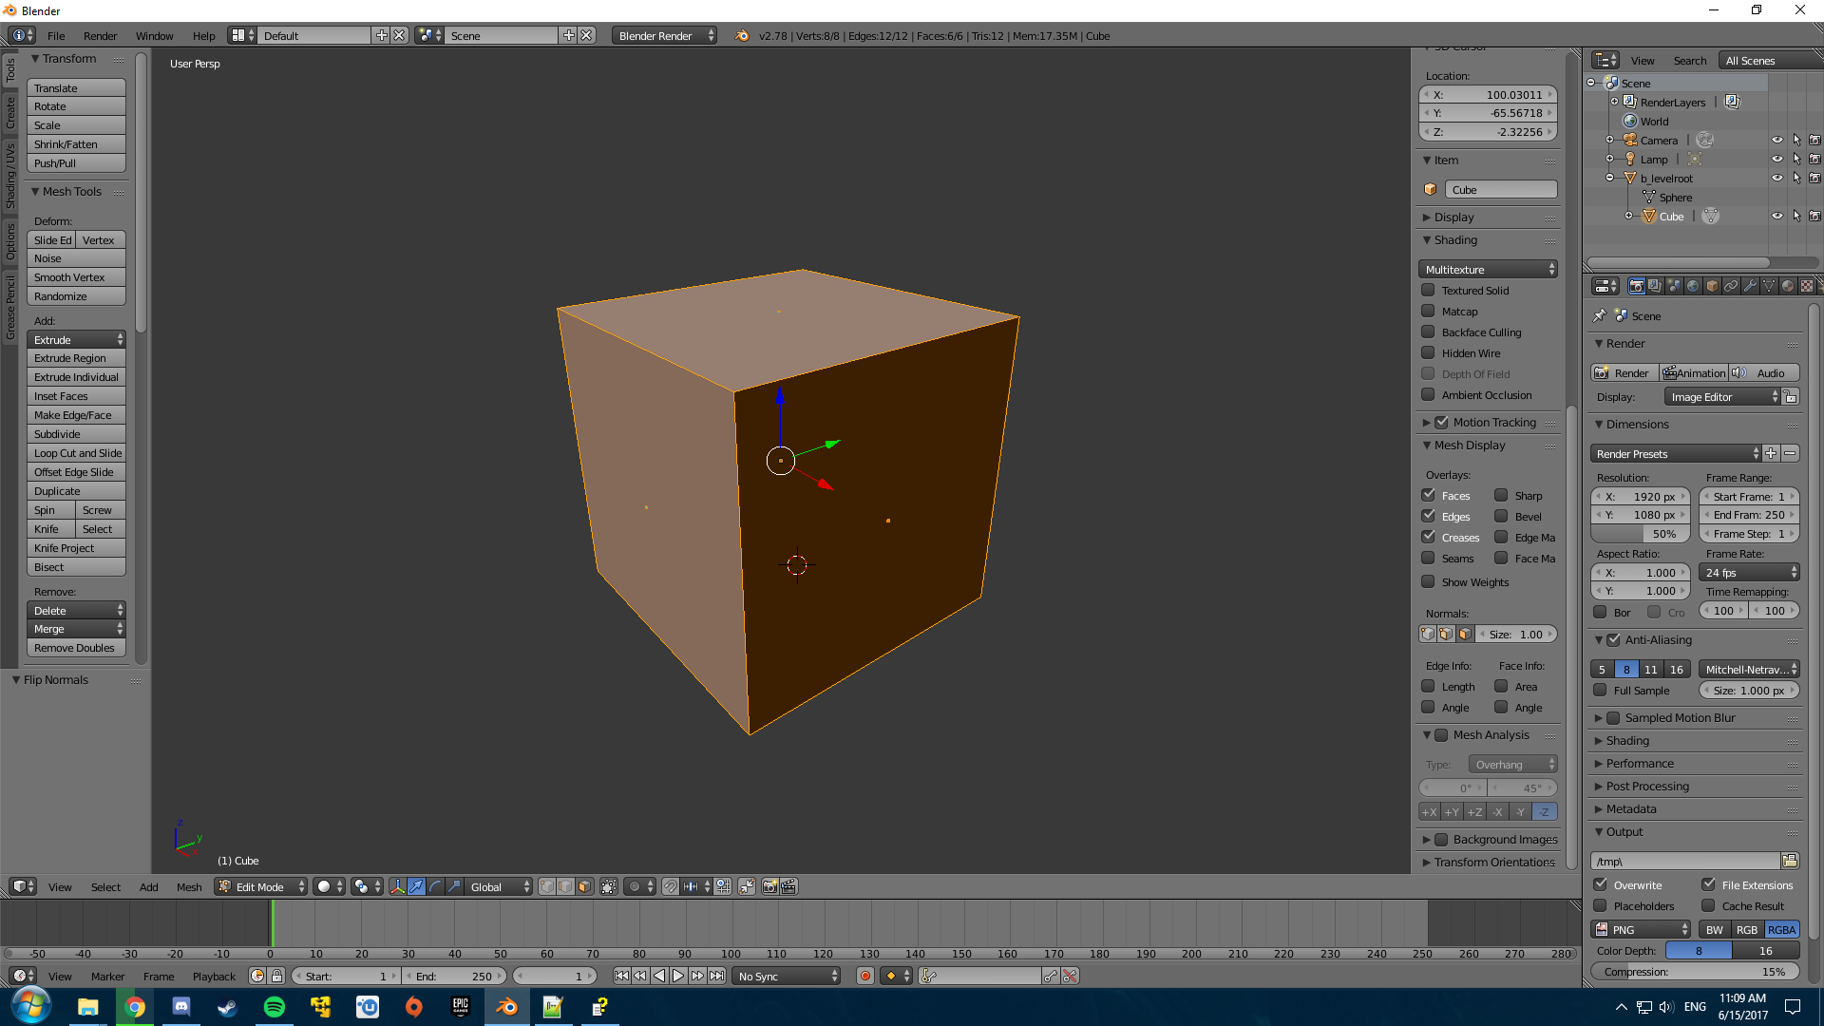Toggle limit selection to visible icon
The width and height of the screenshot is (1824, 1026).
609,886
